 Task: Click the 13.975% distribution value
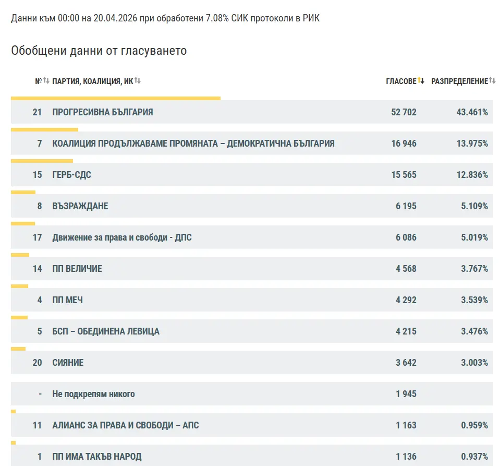tap(472, 144)
